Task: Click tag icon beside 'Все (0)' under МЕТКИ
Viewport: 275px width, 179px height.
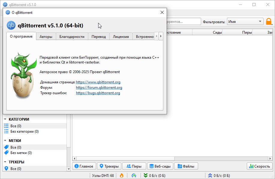Action: [6, 147]
